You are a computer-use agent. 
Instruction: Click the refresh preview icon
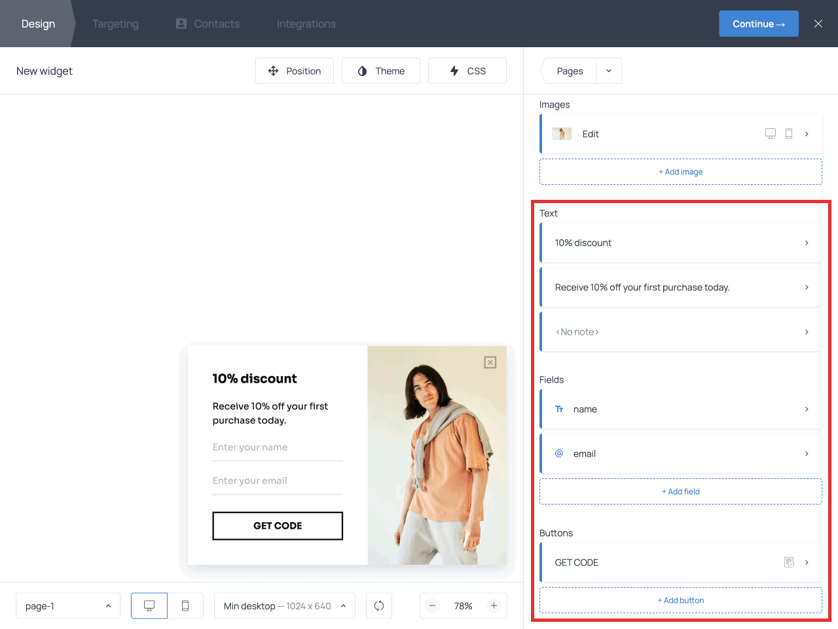coord(379,605)
